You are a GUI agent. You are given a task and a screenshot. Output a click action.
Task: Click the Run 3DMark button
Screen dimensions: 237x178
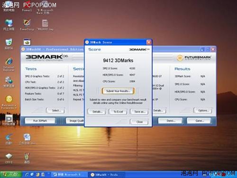[40, 121]
